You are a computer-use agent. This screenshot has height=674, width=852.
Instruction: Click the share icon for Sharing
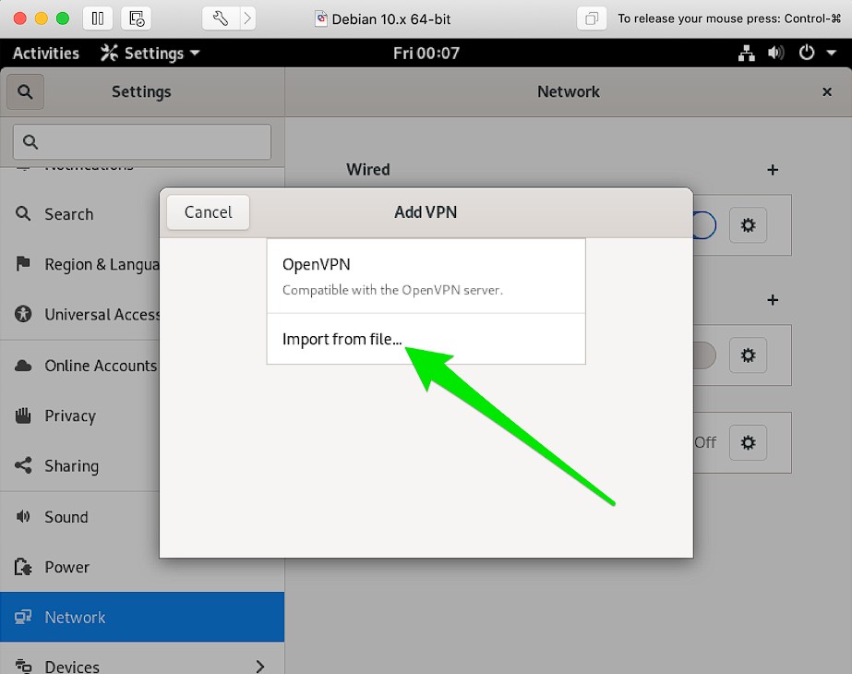coord(23,465)
